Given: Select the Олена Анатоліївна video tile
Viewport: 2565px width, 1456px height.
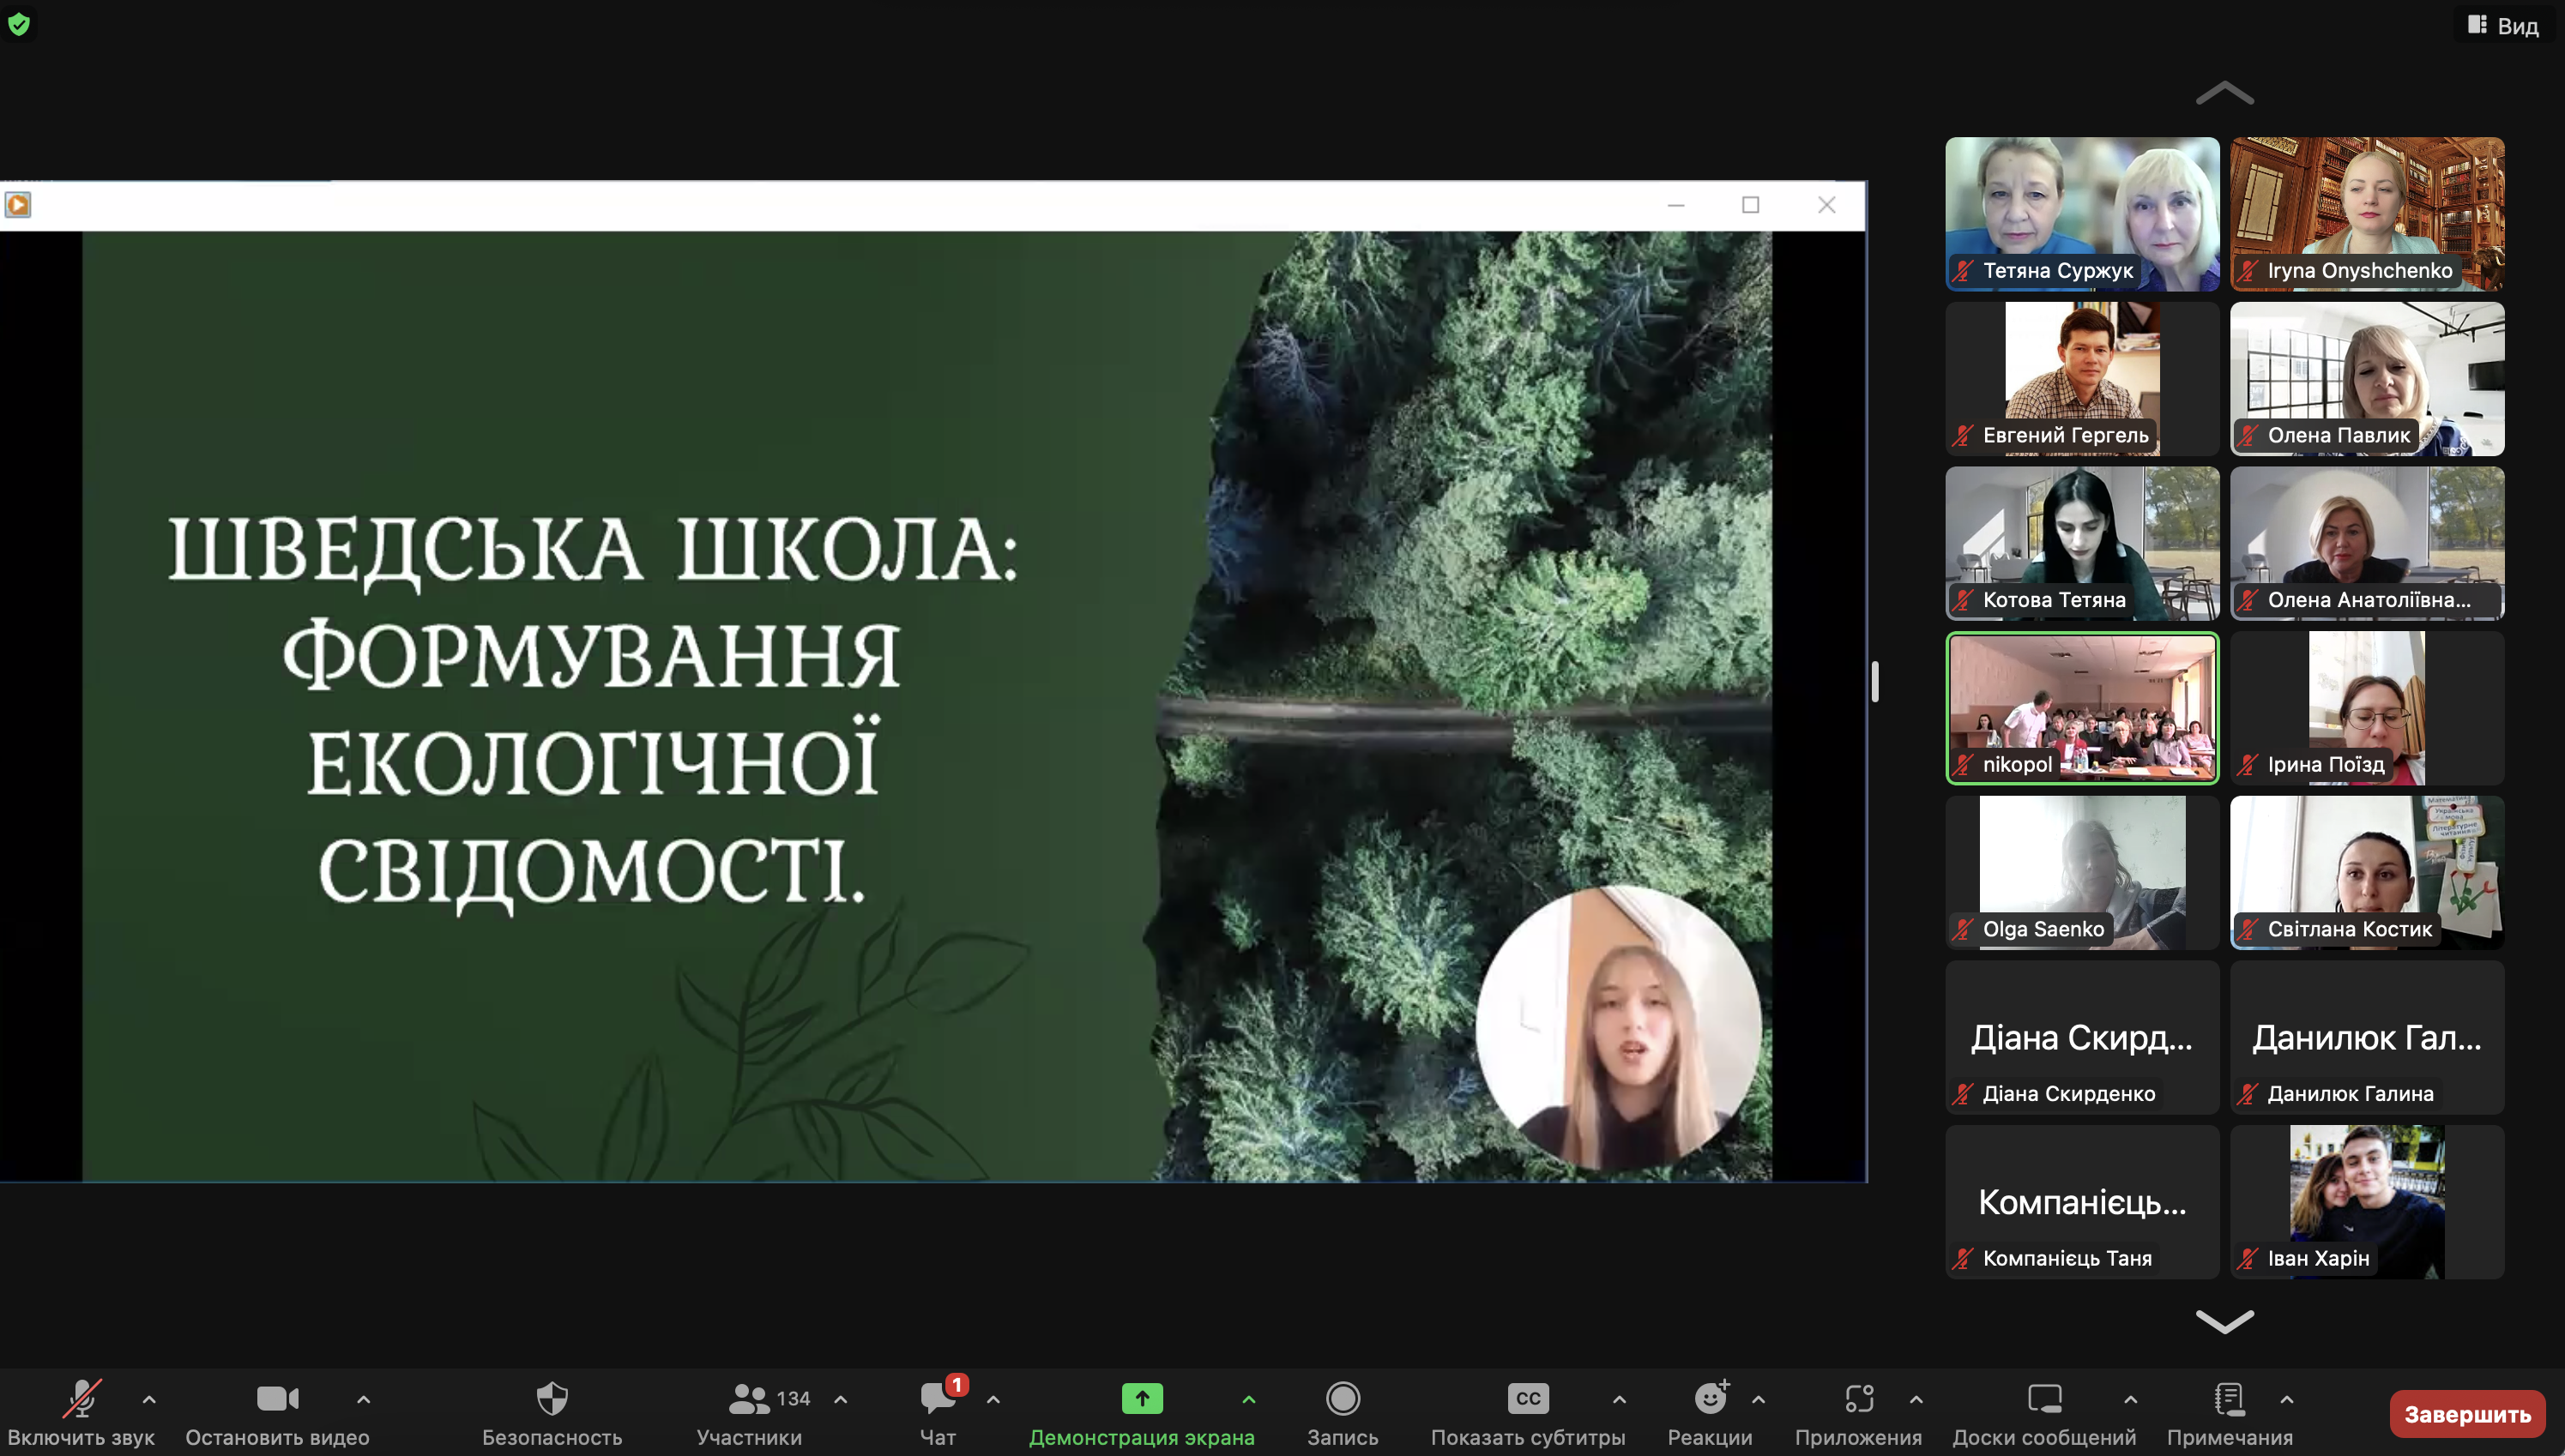Looking at the screenshot, I should click(x=2367, y=543).
